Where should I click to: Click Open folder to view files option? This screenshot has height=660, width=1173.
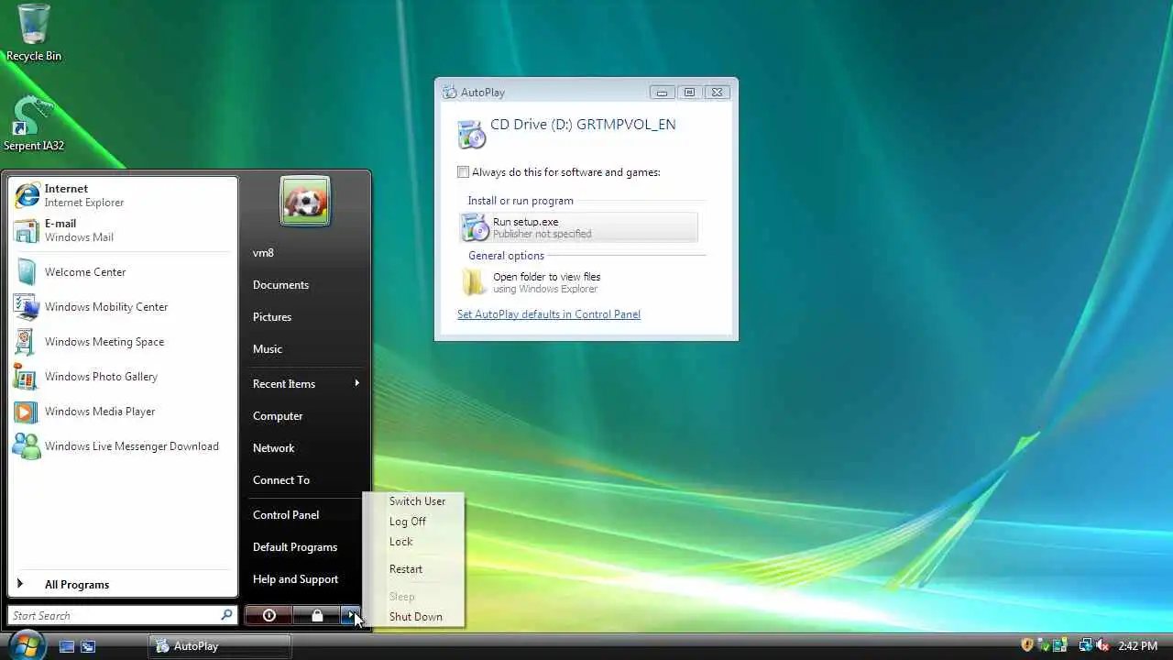pos(578,282)
